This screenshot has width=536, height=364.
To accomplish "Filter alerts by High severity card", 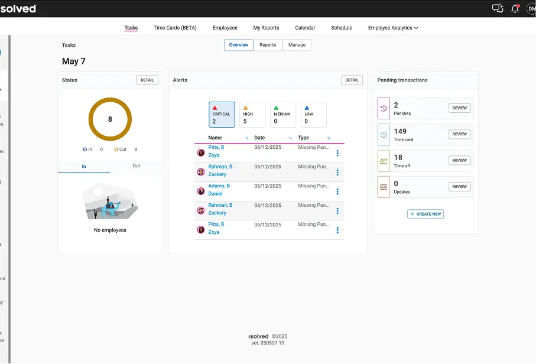I will pos(252,115).
